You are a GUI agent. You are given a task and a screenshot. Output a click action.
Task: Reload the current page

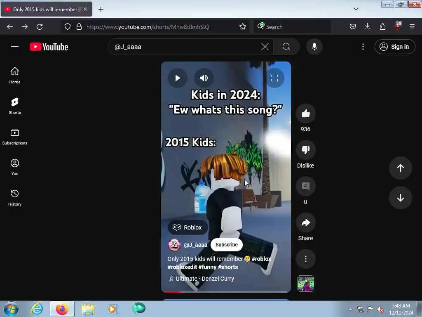point(40,27)
